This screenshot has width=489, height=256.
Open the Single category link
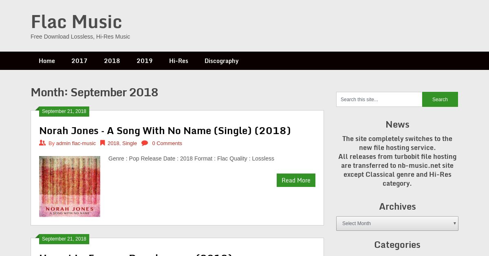(130, 143)
